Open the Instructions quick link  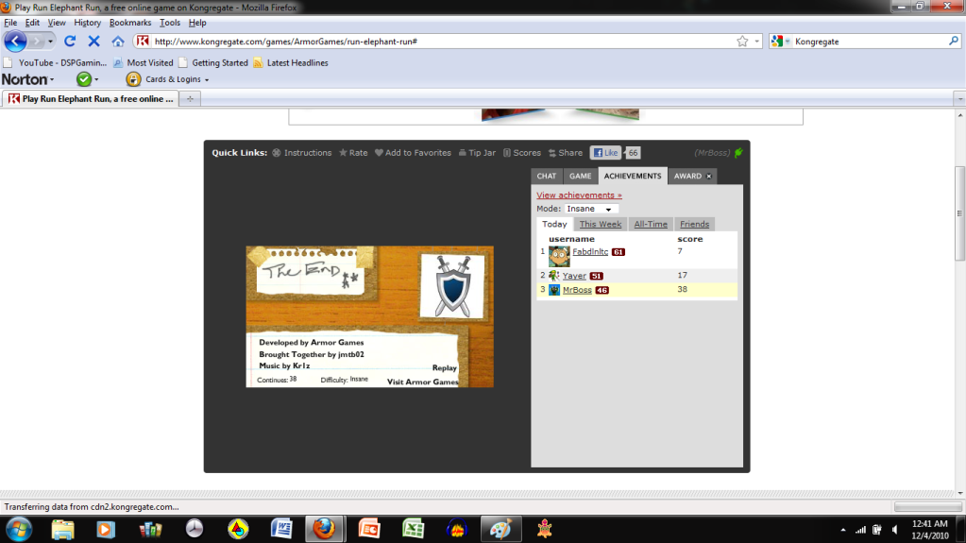coord(302,153)
